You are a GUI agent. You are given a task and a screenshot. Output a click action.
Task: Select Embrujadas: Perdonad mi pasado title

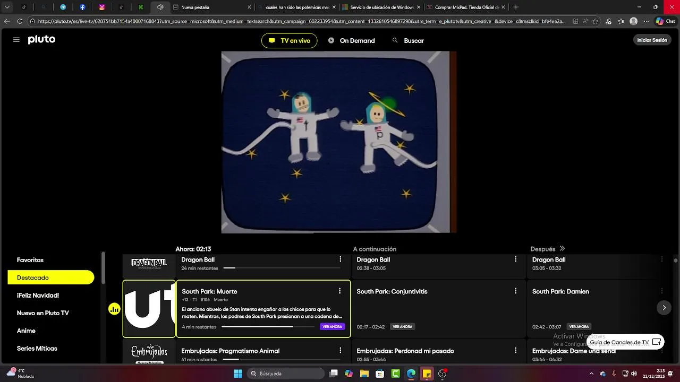[x=405, y=351]
